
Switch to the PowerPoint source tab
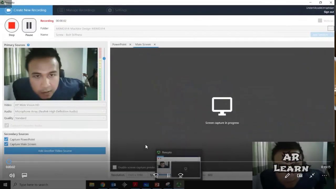pos(119,44)
